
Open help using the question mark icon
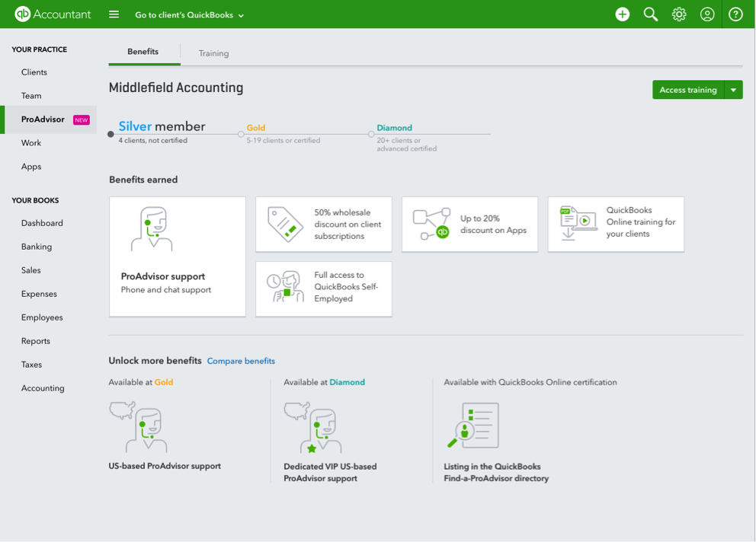click(x=734, y=14)
